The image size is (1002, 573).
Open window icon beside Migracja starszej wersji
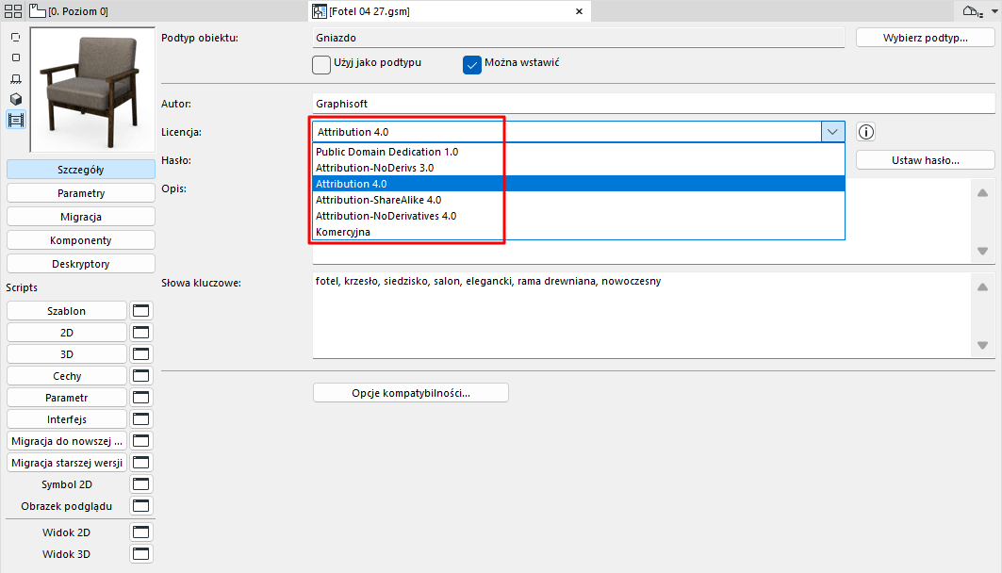click(x=140, y=463)
